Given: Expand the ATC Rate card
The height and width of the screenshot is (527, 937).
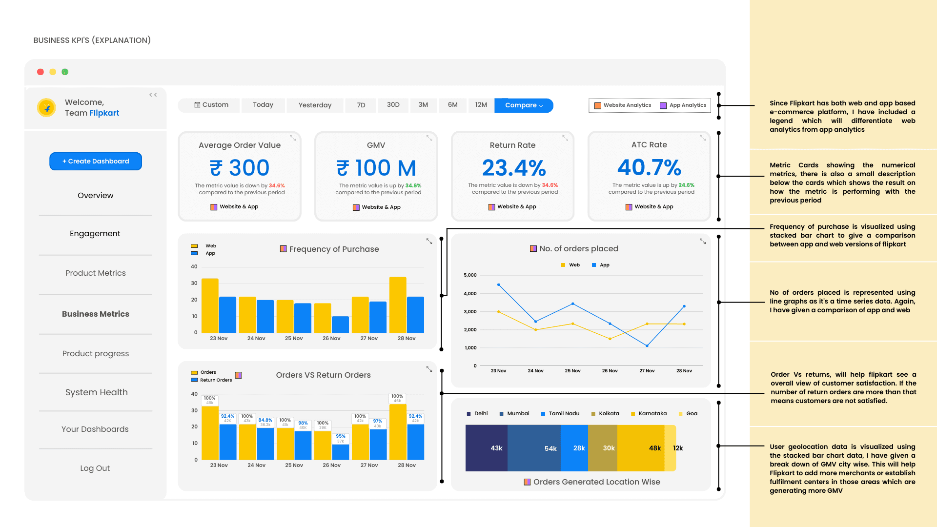Looking at the screenshot, I should pos(703,138).
